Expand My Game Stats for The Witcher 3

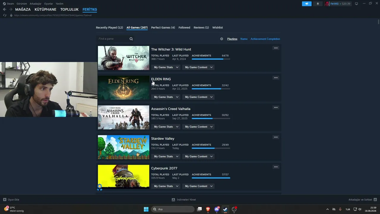[166, 67]
